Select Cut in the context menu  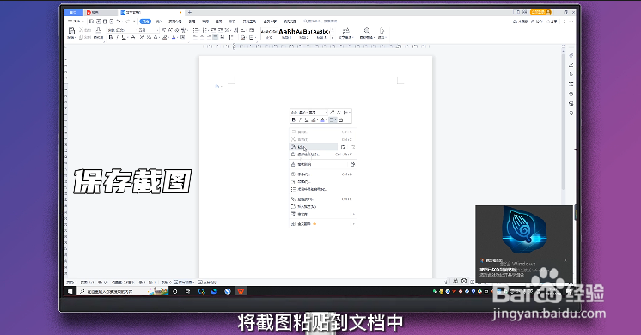[322, 140]
